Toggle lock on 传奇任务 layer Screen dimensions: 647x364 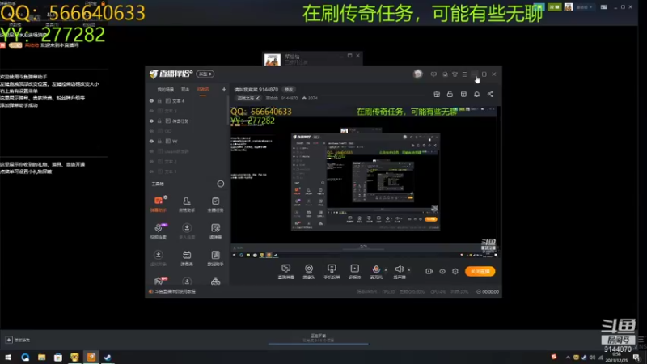(159, 121)
